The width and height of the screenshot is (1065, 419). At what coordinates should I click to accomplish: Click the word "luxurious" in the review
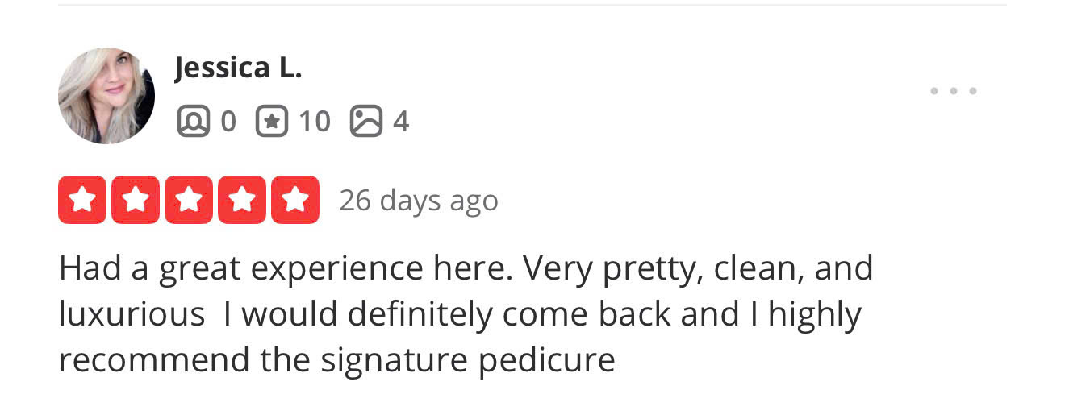point(132,314)
